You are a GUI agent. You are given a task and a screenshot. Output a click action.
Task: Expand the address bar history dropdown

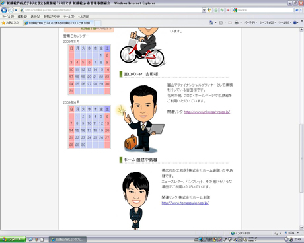[x=204, y=10]
